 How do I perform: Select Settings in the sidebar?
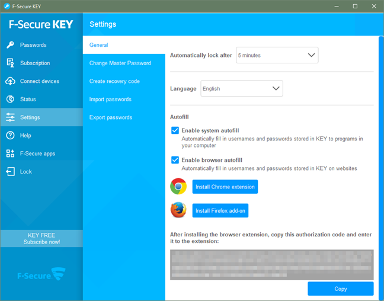pos(41,117)
